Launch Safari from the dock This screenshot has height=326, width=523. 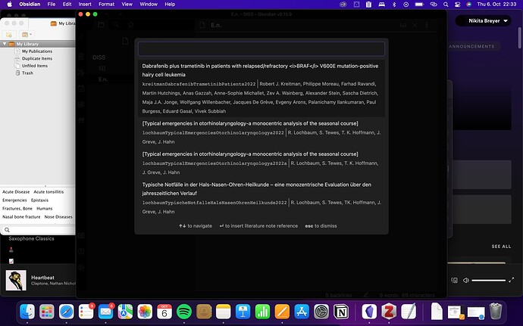[67, 312]
